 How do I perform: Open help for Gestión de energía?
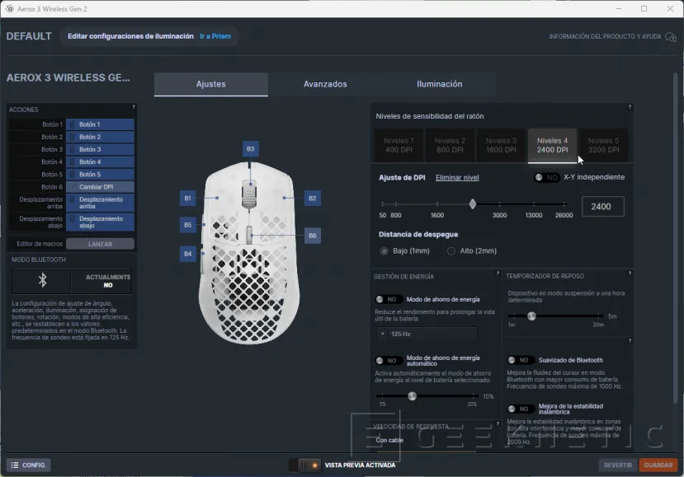tap(498, 274)
